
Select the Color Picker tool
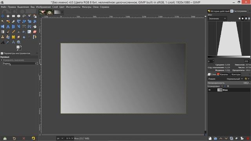tap(8, 42)
